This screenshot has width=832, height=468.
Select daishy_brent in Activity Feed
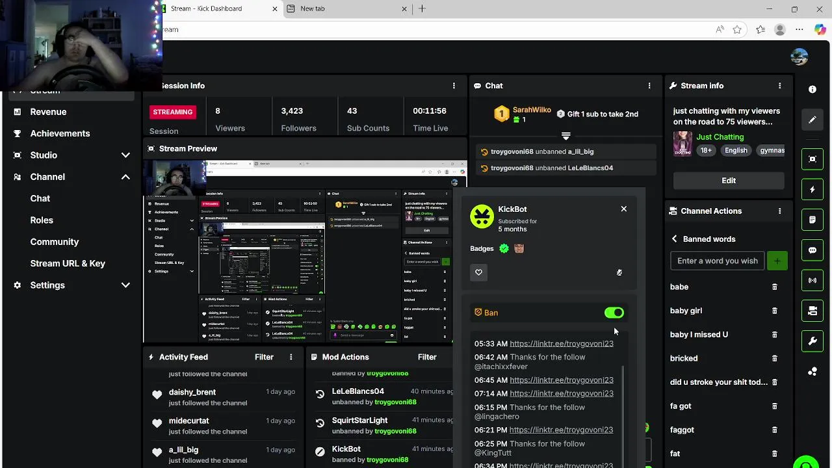coord(192,392)
